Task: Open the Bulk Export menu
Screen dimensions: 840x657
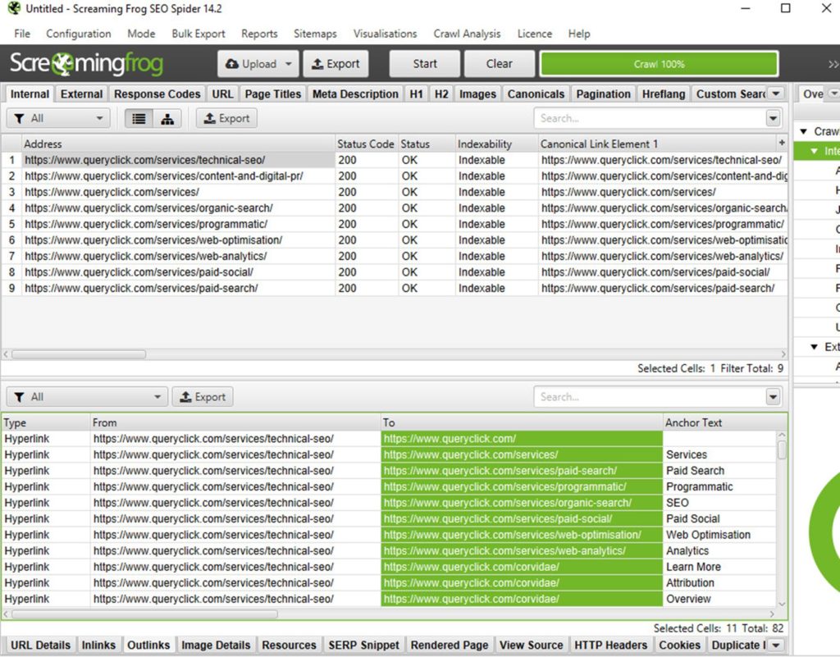Action: (199, 34)
